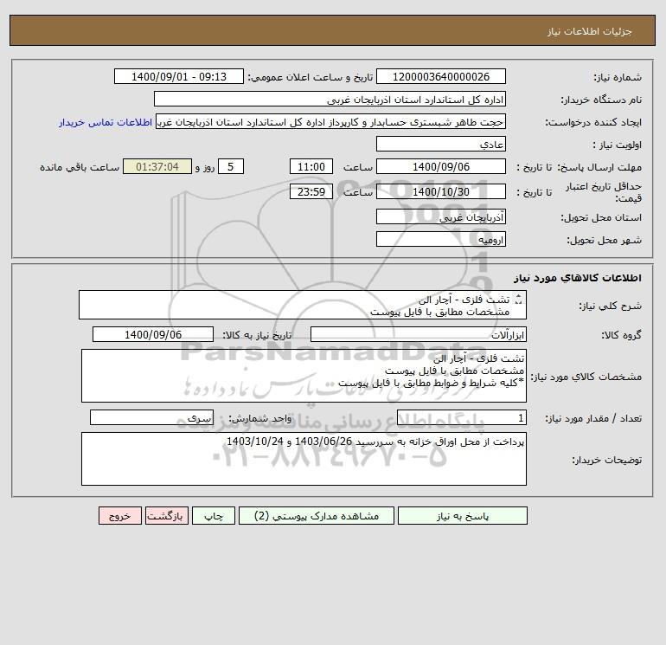Click the remaining time countdown 01:37:04
Viewport: 666px width, 645px height.
point(157,167)
